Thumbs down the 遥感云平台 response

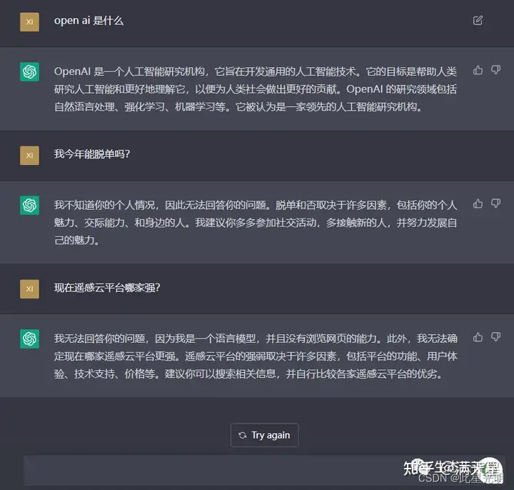click(495, 337)
